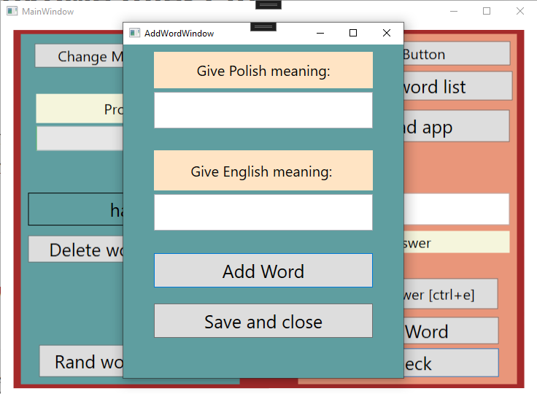Click the MainWindow title bar icon
Viewport: 537px width, 394px height.
pyautogui.click(x=12, y=11)
